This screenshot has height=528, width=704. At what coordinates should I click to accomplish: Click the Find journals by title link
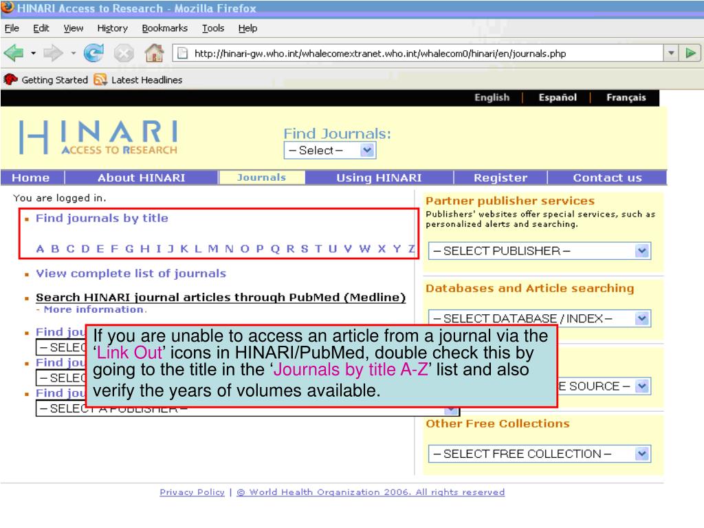point(102,218)
